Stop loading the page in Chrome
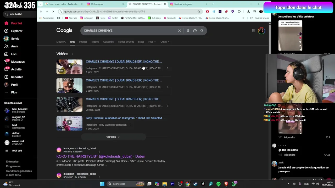 click(53, 11)
